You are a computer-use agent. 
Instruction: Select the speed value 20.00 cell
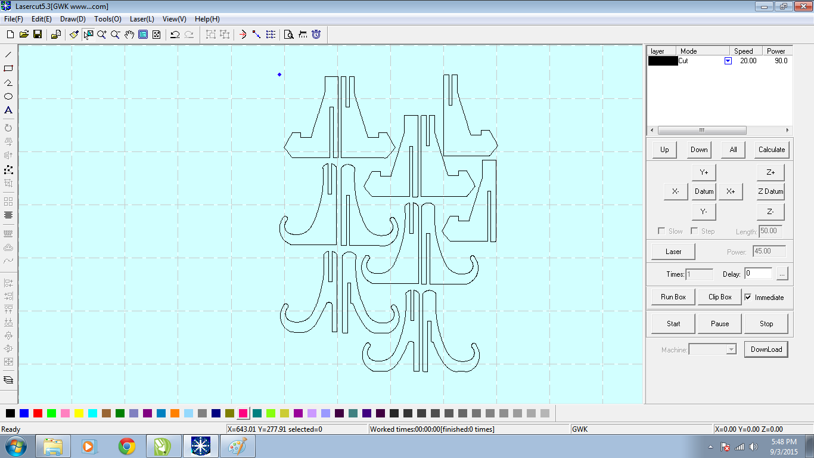pos(748,61)
